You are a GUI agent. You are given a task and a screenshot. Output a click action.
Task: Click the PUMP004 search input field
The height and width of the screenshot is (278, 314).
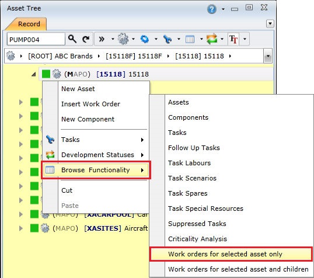pos(36,39)
